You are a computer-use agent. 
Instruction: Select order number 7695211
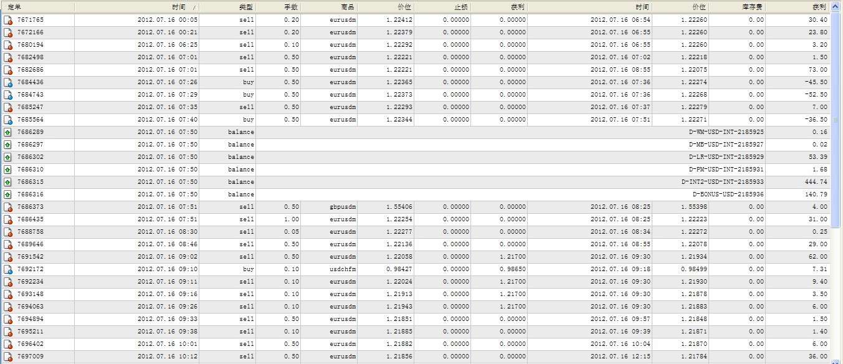(30, 332)
